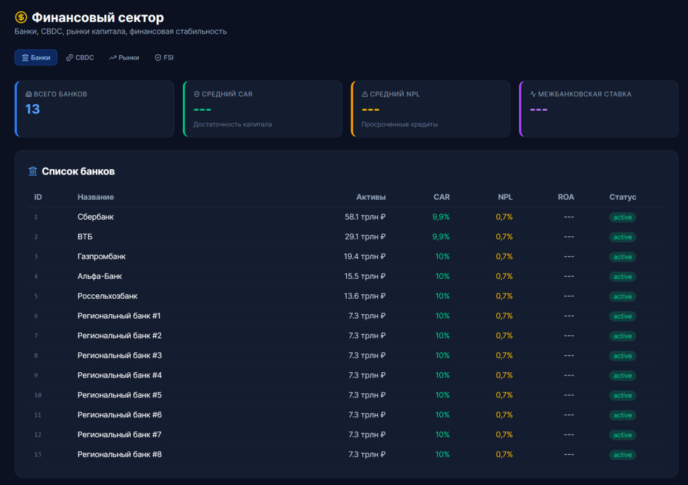Image resolution: width=688 pixels, height=485 pixels.
Task: Click the Название column header
Action: tap(96, 197)
